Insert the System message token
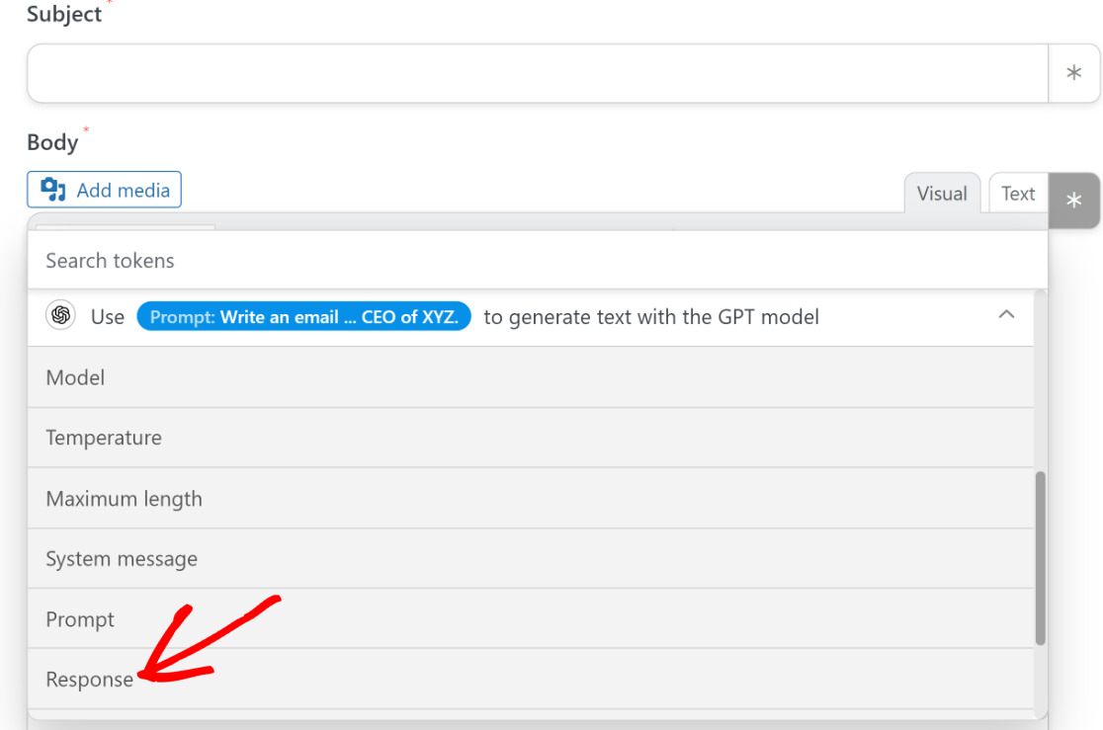This screenshot has width=1103, height=730. (x=122, y=559)
